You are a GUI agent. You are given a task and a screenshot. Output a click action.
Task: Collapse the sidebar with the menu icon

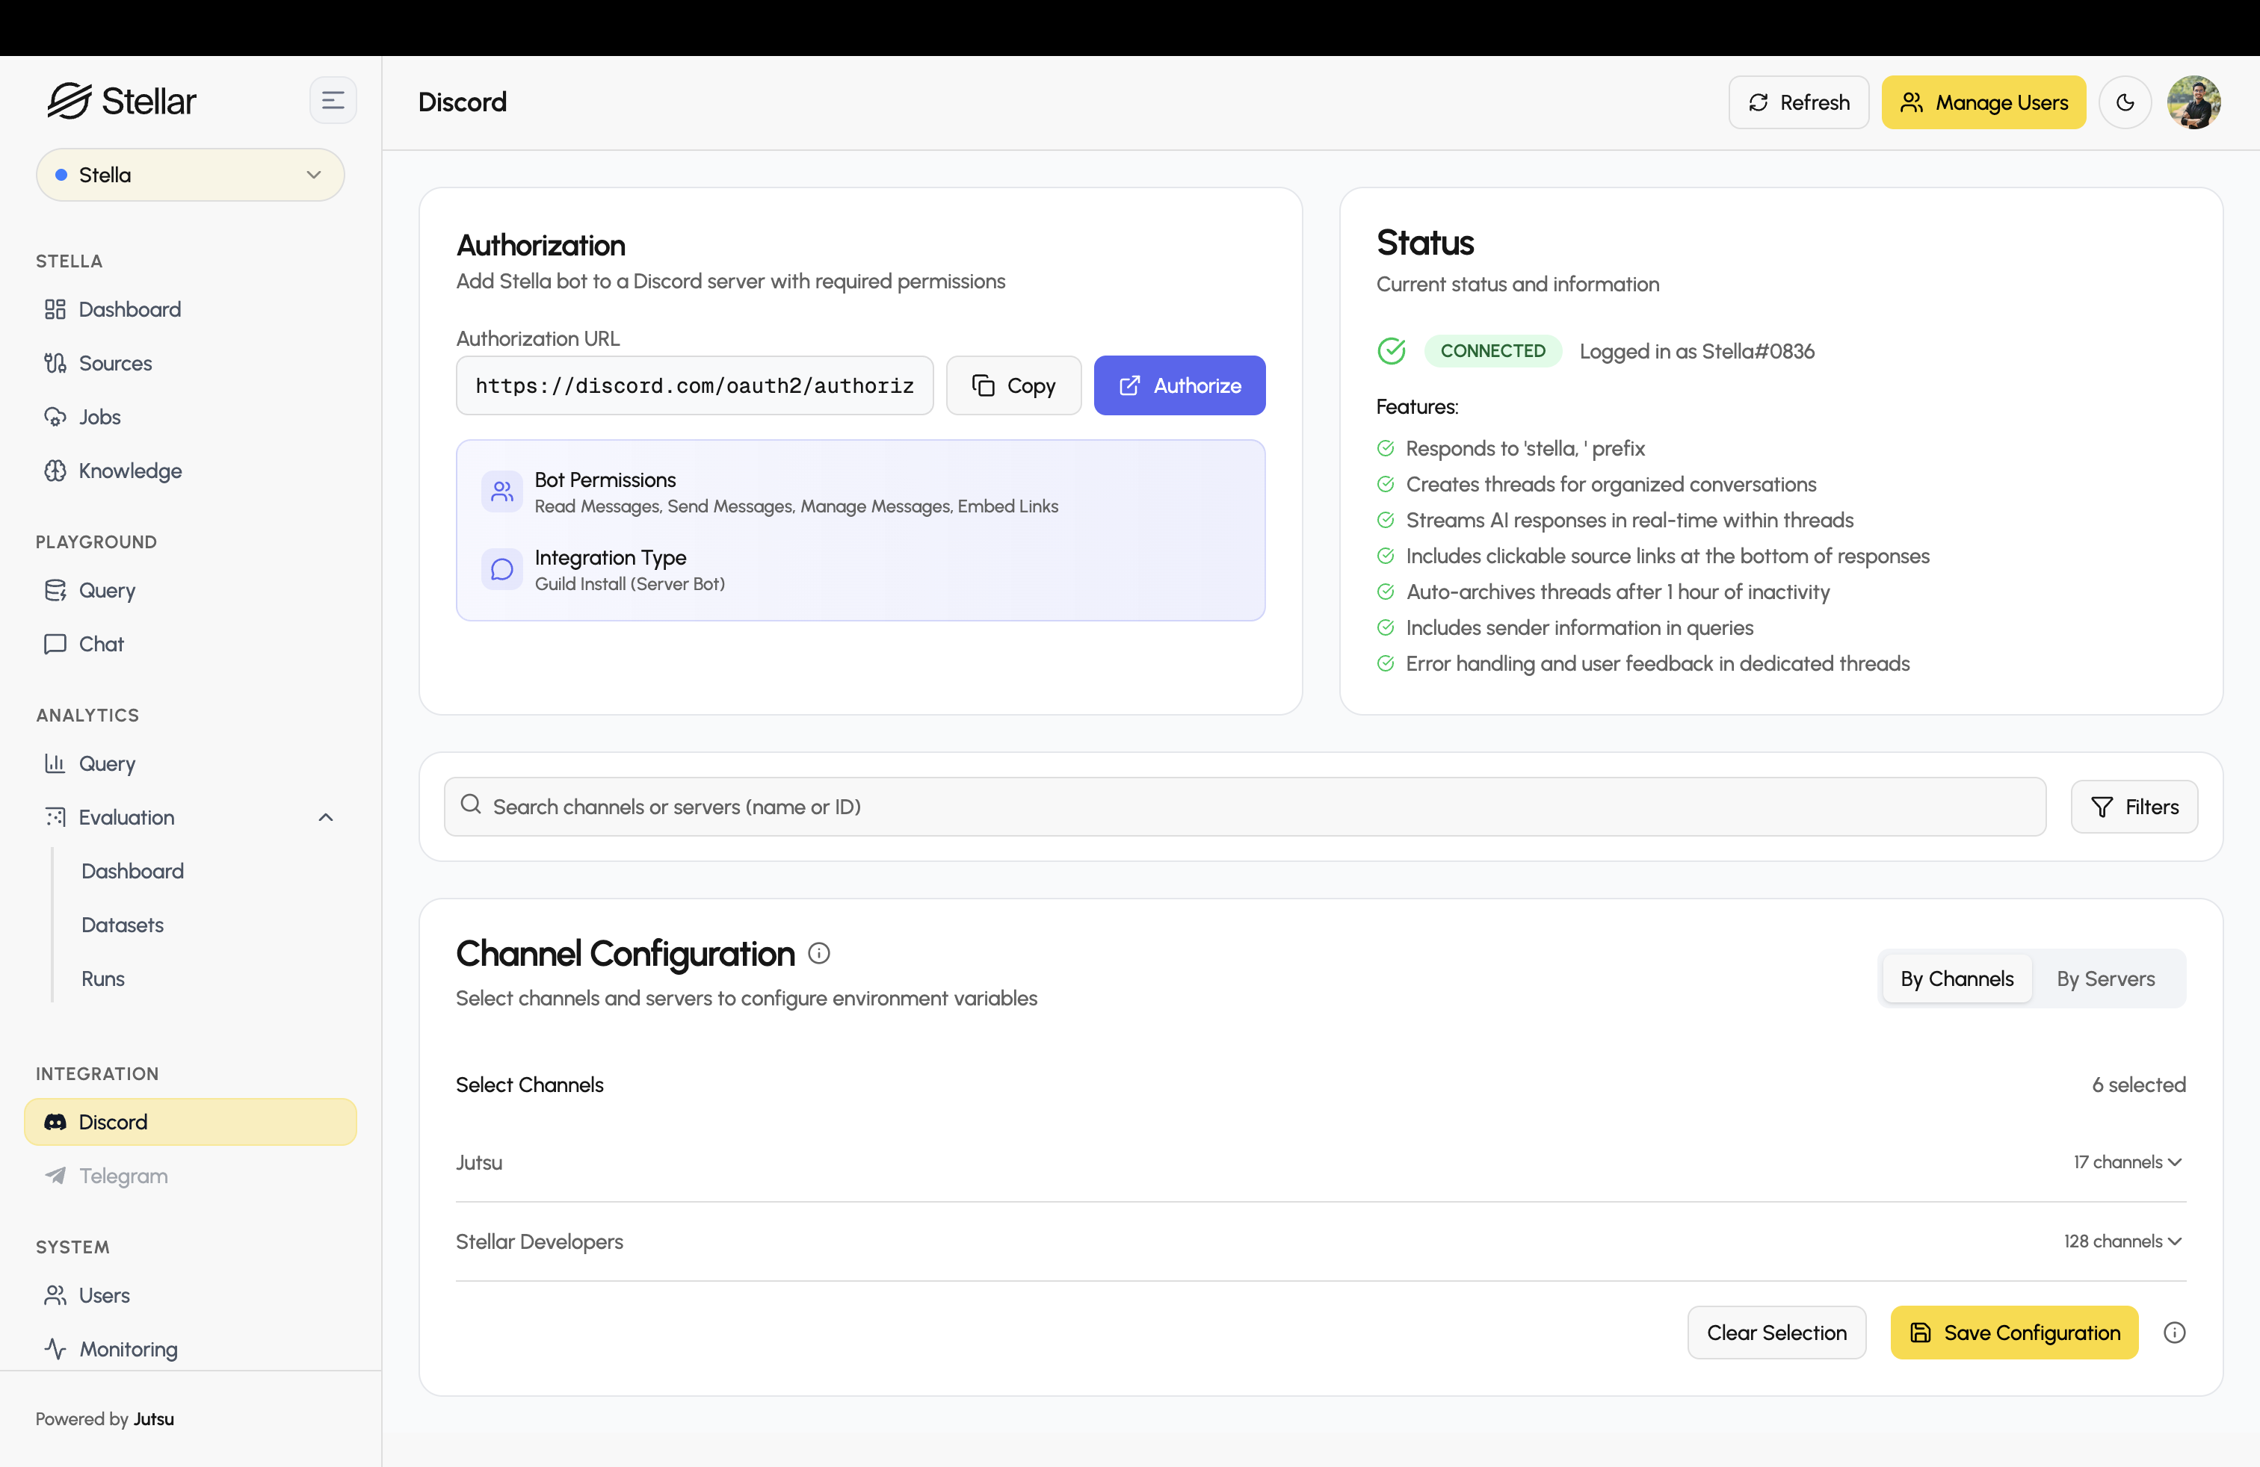point(333,101)
